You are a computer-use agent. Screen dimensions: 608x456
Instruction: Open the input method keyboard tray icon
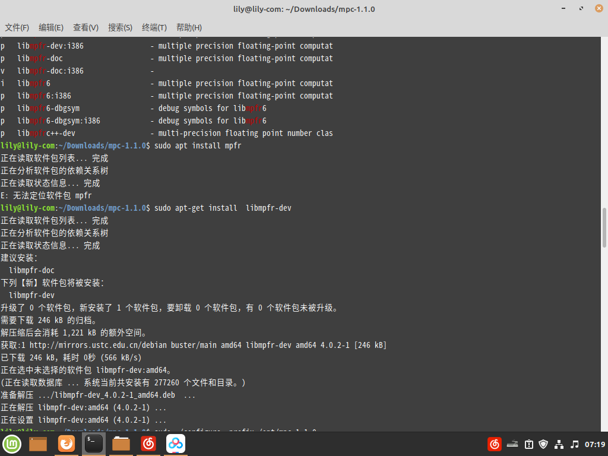[512, 444]
